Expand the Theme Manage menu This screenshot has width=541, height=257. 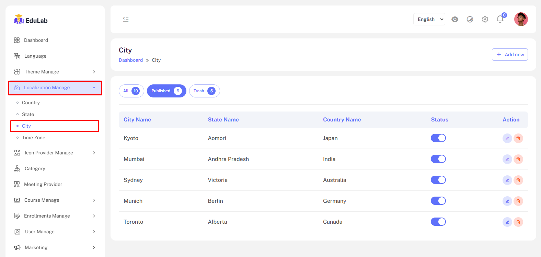click(55, 72)
